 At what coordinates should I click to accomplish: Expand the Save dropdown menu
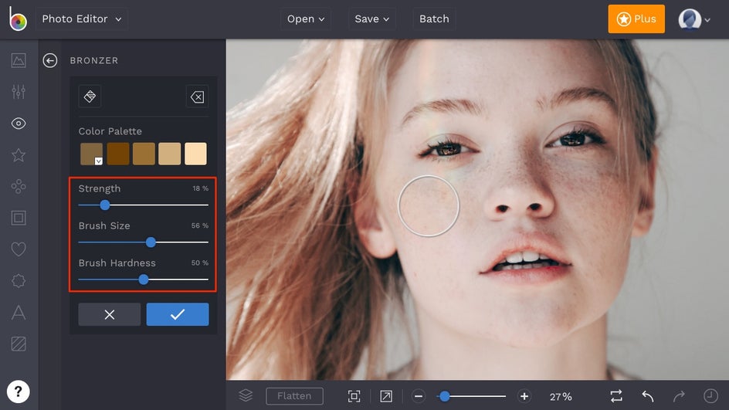(372, 19)
